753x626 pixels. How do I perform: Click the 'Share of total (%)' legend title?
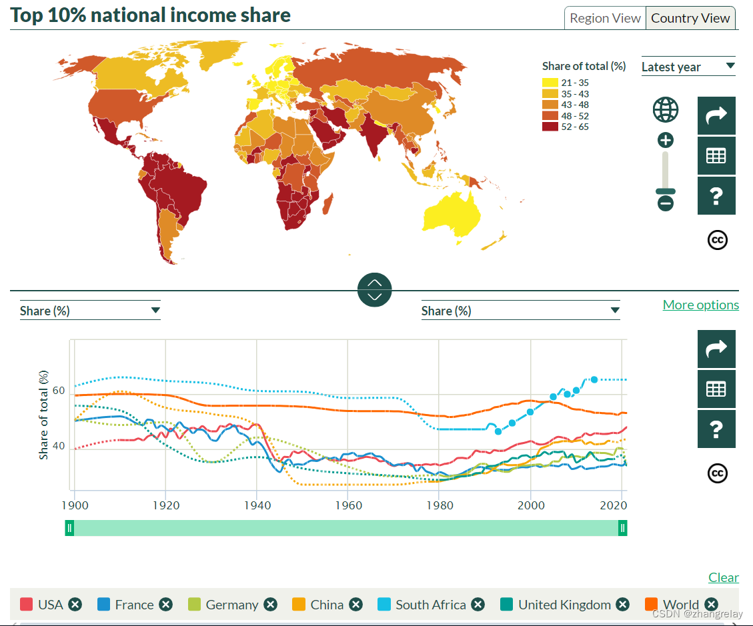(x=584, y=66)
